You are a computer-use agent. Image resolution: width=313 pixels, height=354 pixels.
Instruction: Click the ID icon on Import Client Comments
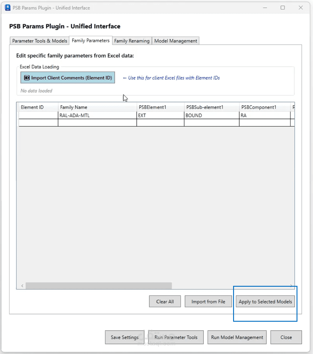(27, 78)
